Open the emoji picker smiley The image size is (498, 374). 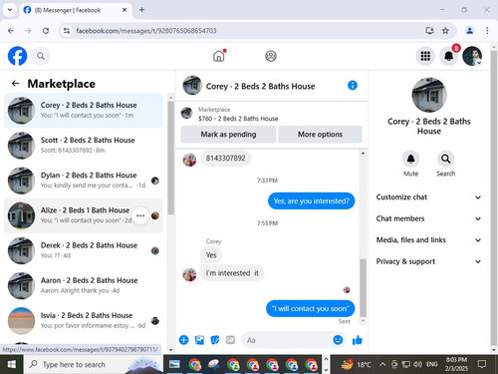coord(338,340)
